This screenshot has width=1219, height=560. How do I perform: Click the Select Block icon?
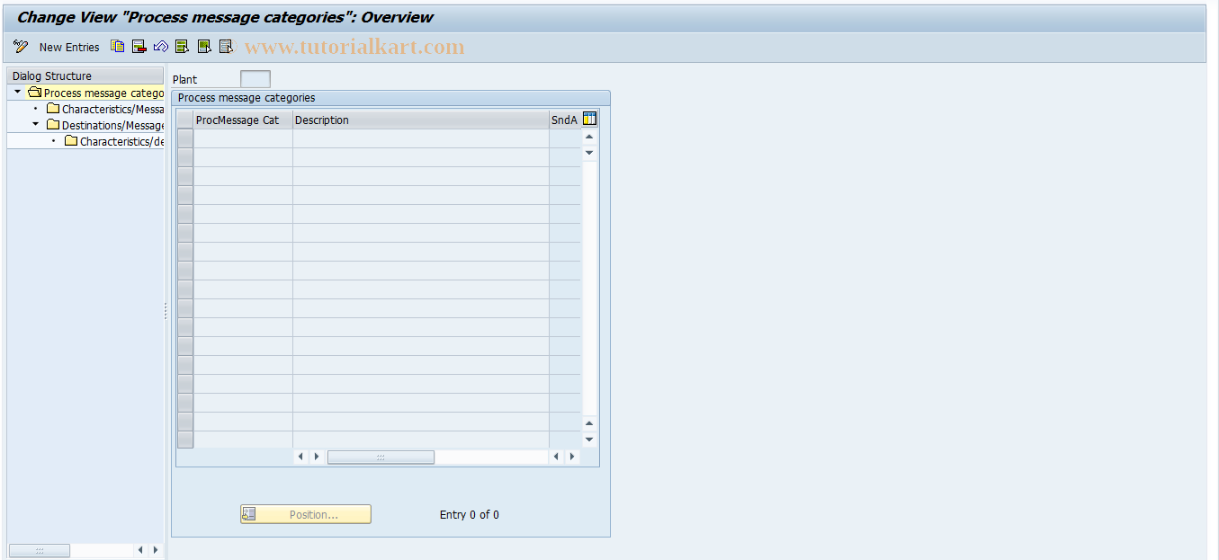pyautogui.click(x=204, y=47)
